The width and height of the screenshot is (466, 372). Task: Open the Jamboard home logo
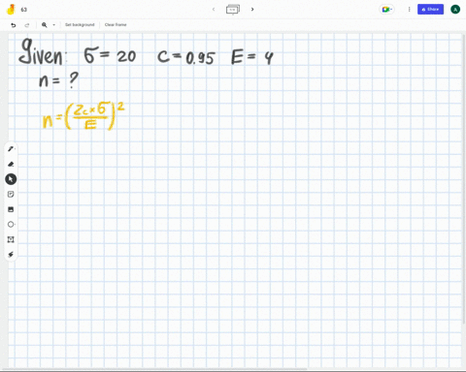tap(11, 10)
